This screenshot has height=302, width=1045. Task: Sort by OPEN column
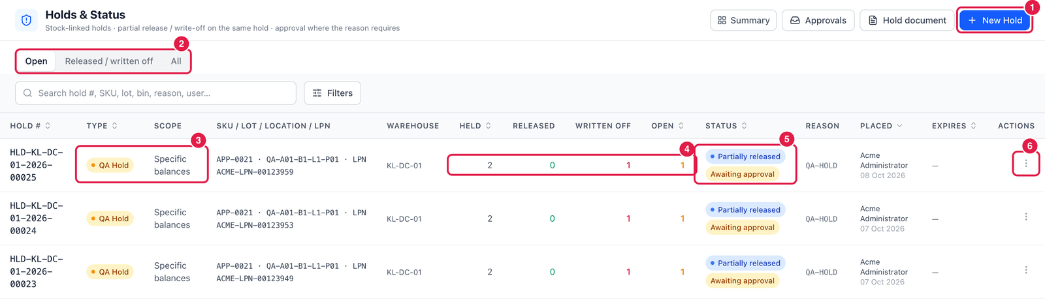click(x=667, y=126)
